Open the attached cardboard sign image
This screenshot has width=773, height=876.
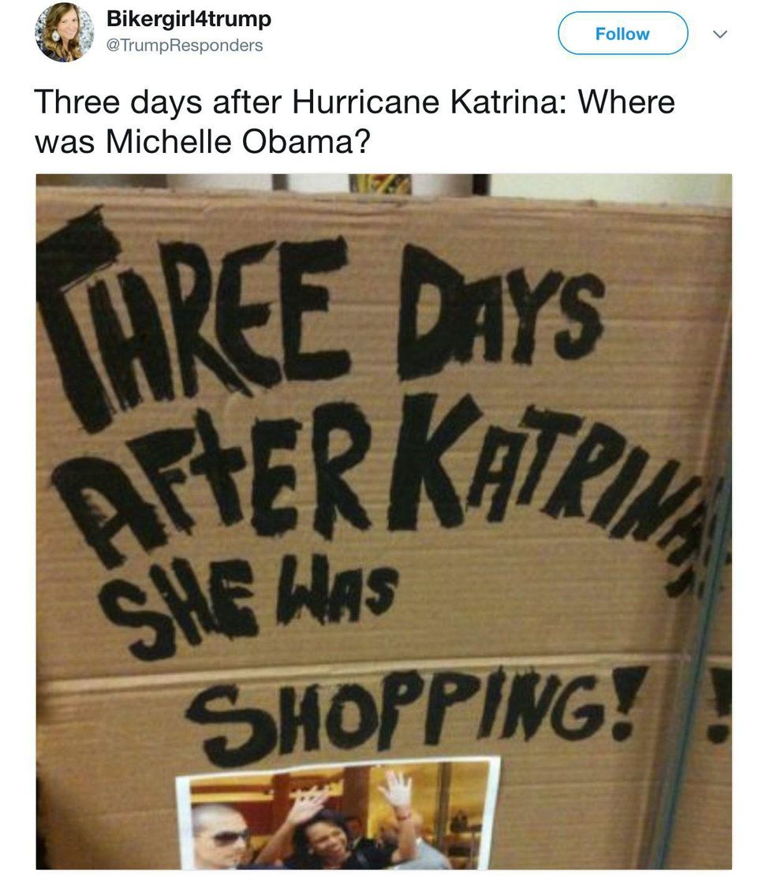(384, 522)
